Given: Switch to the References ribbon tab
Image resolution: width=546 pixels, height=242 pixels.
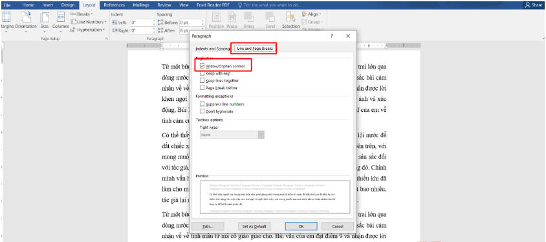Looking at the screenshot, I should [115, 5].
